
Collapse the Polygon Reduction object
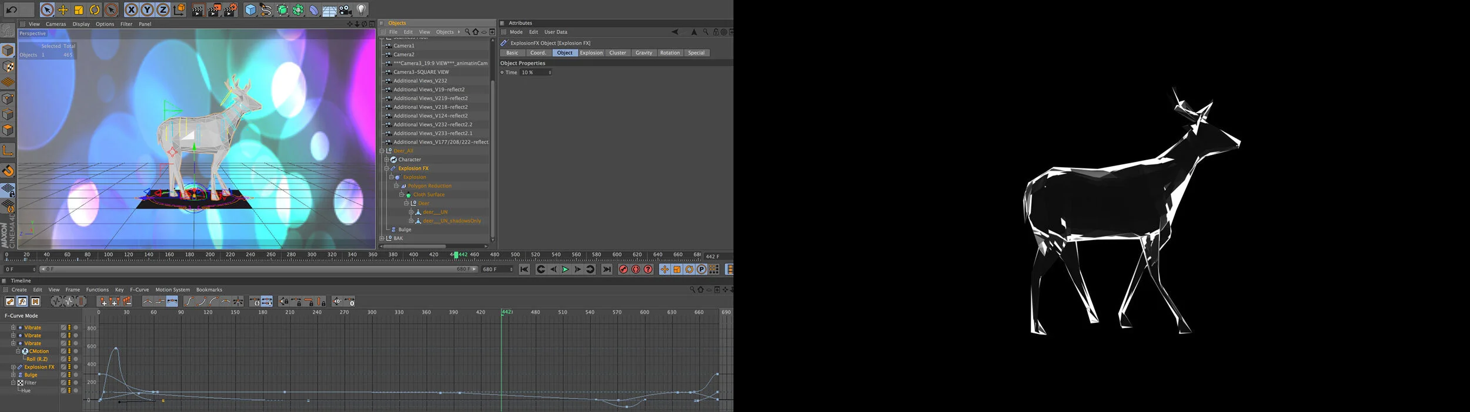pyautogui.click(x=396, y=185)
